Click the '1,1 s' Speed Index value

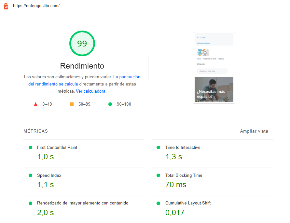[x=46, y=185]
